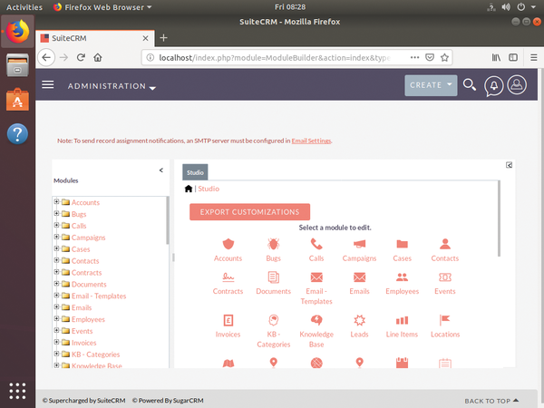Open the Invoices module icon
Image resolution: width=544 pixels, height=408 pixels.
228,320
